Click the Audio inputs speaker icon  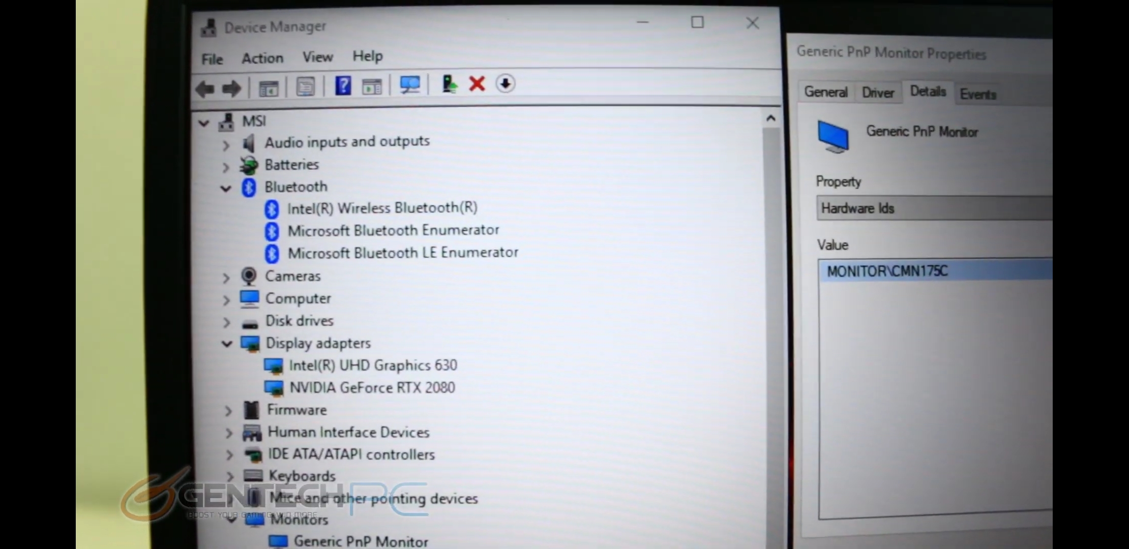[x=248, y=143]
